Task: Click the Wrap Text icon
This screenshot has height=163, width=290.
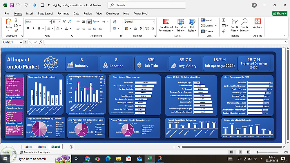Action: (115, 22)
